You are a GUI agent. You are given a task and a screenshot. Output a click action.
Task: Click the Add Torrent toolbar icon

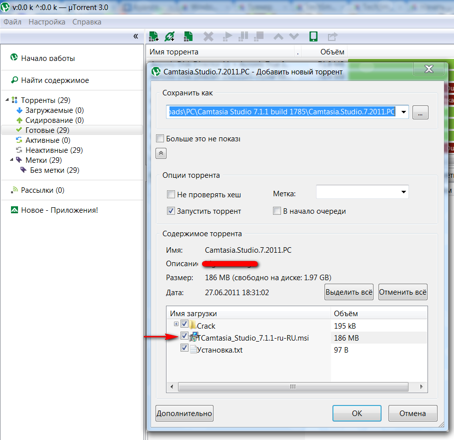[x=153, y=36]
